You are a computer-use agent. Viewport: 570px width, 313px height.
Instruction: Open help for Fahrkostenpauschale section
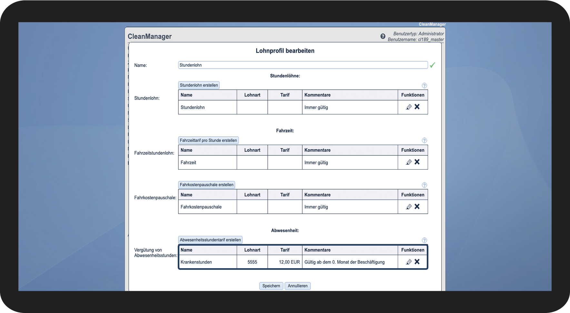(x=424, y=185)
